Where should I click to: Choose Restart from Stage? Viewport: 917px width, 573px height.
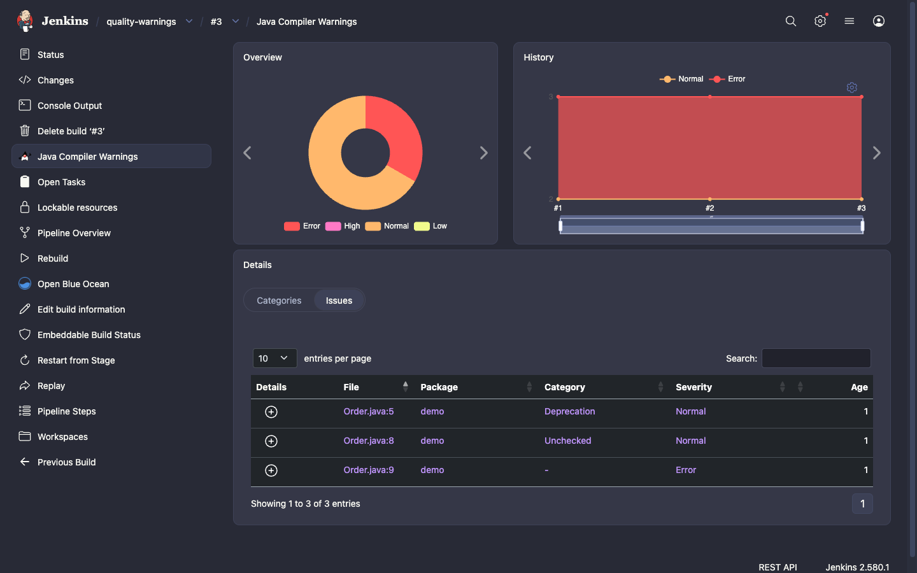111,360
